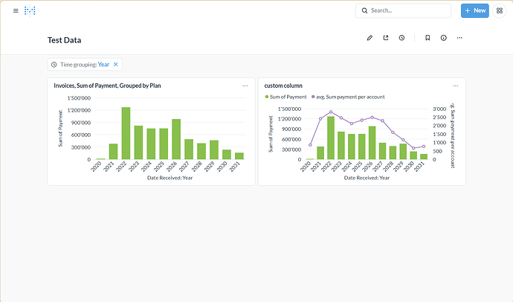
Task: Open the ellipsis menu on the custom column card
Action: [456, 86]
